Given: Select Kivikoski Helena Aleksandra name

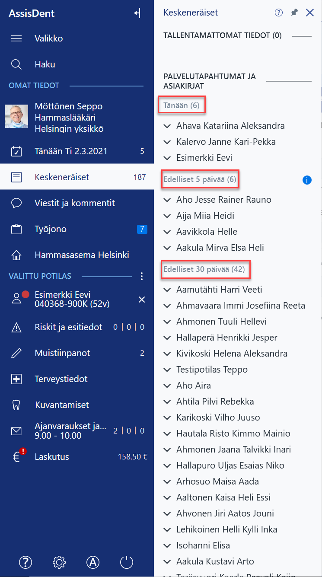Looking at the screenshot, I should pos(232,354).
